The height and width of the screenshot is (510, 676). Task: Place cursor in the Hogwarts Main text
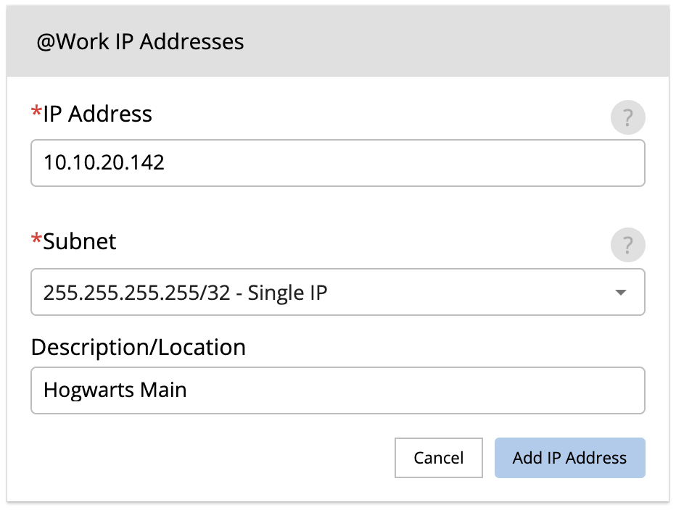[115, 390]
